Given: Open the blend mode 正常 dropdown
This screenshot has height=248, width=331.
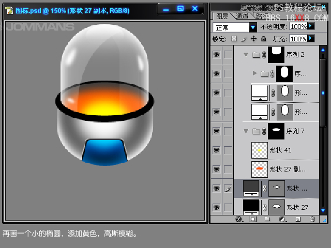Looking at the screenshot, I should tap(252, 27).
